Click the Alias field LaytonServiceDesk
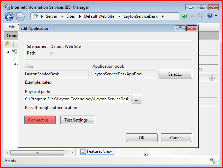Image resolution: width=223 pixels, height=168 pixels. tap(56, 74)
